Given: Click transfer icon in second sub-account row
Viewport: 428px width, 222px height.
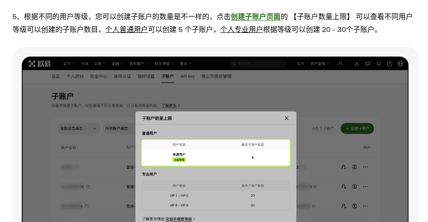Looking at the screenshot, I should click(x=354, y=186).
